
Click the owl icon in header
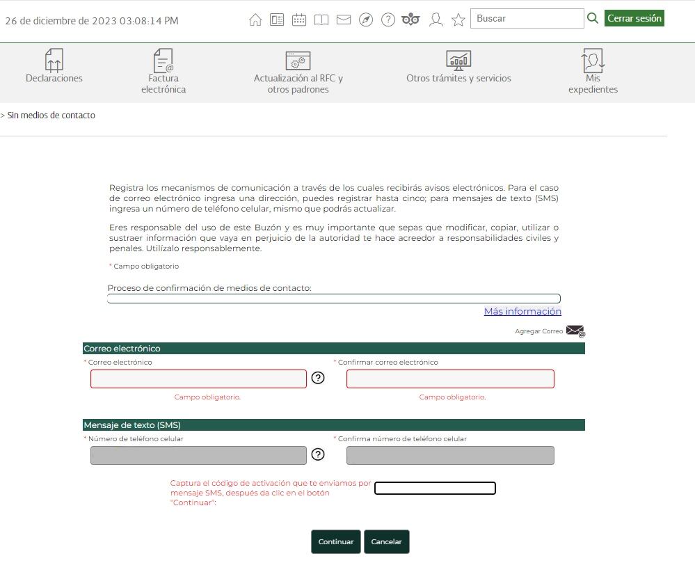410,19
